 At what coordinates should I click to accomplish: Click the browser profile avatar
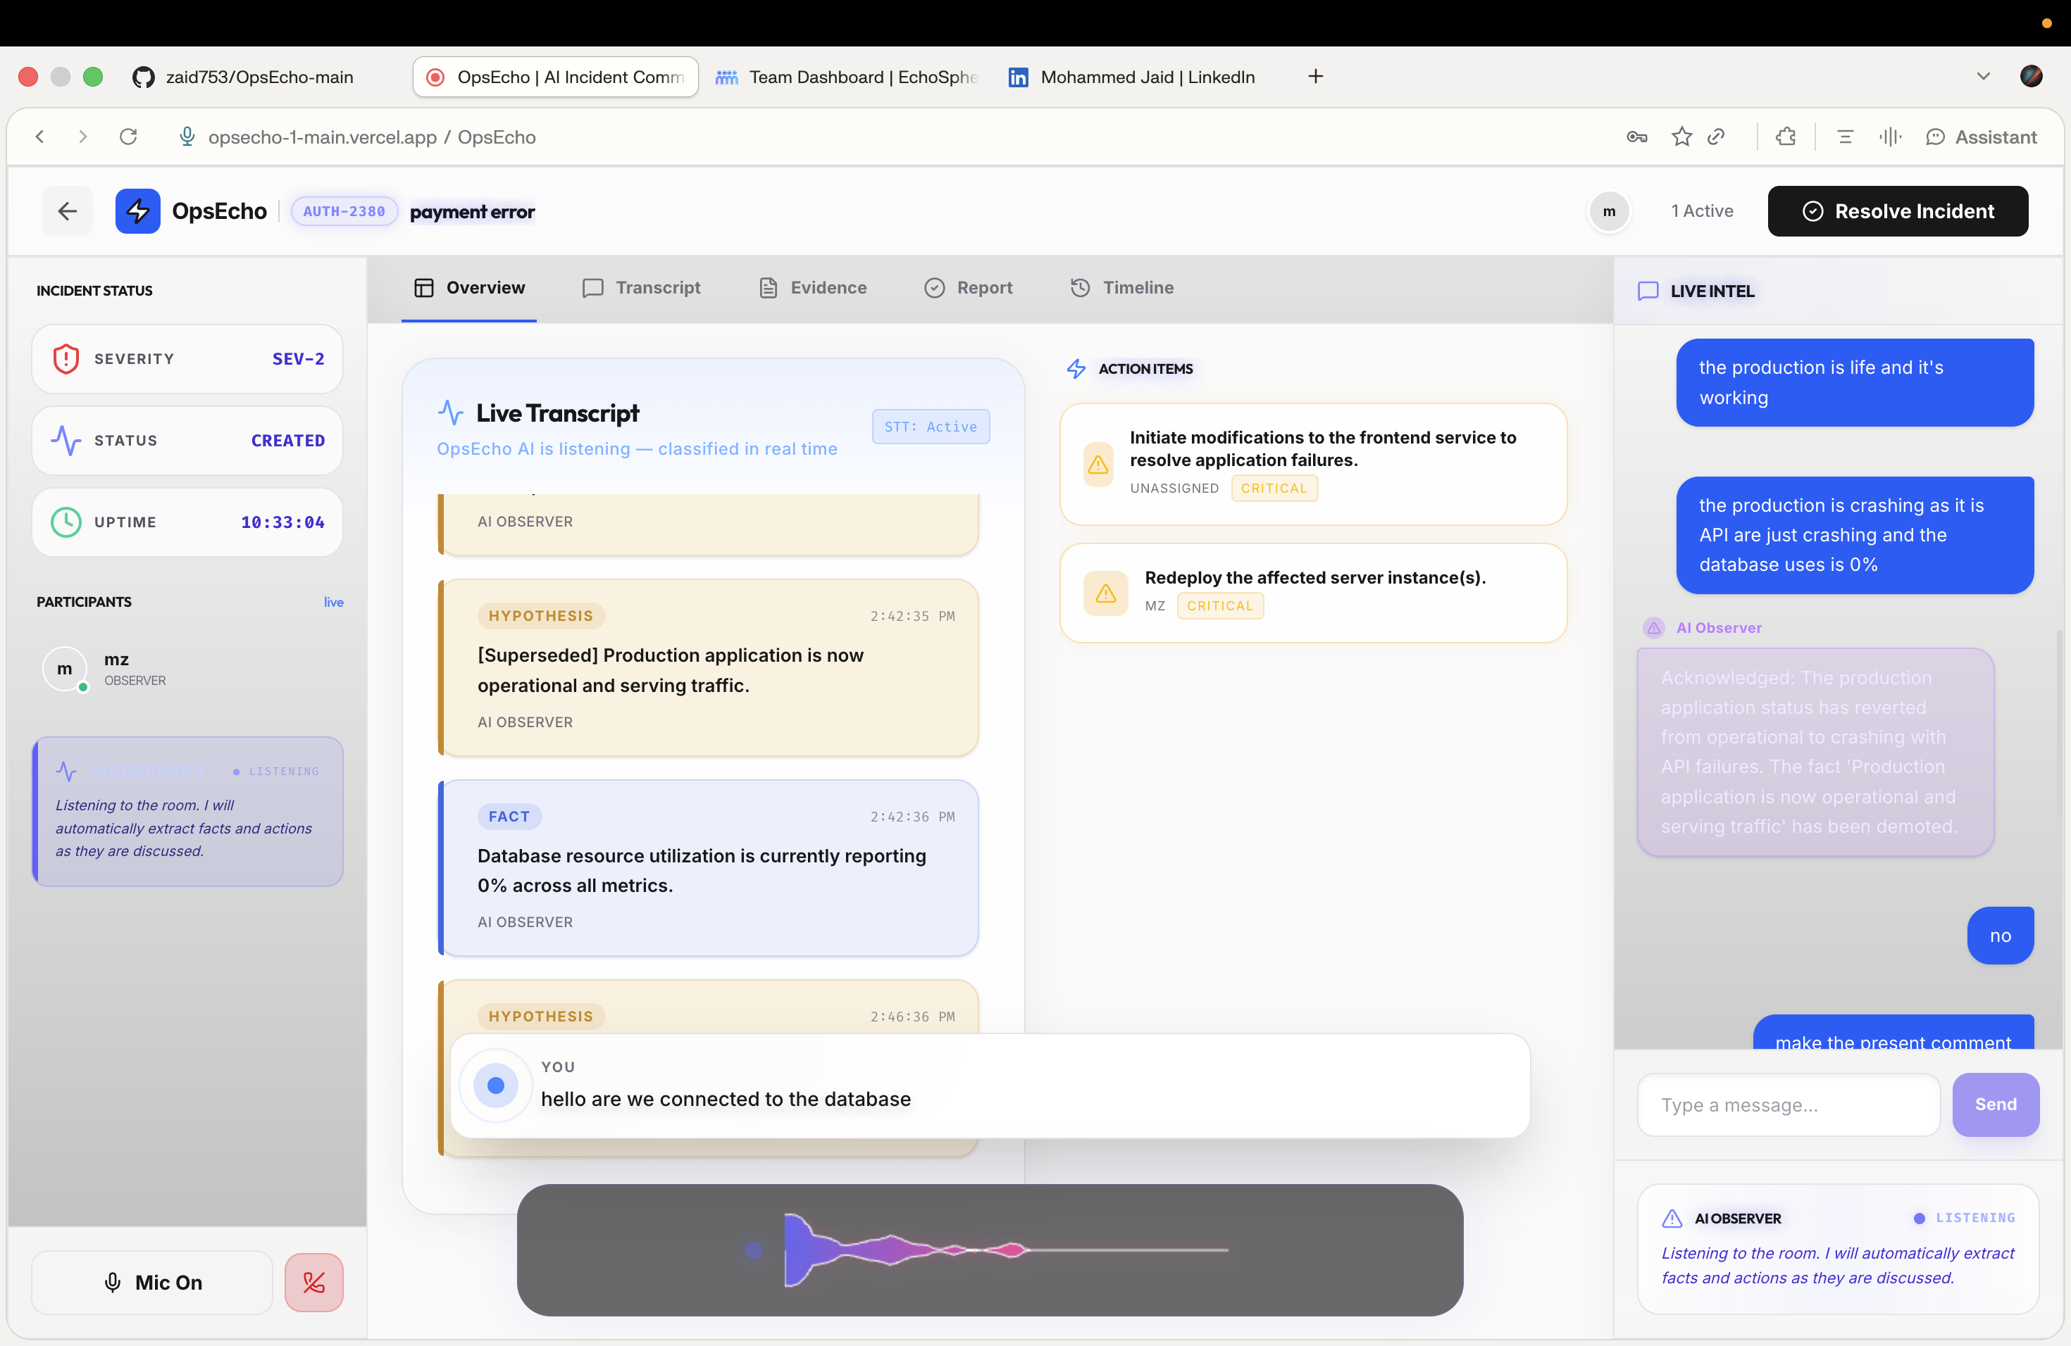pos(2030,77)
